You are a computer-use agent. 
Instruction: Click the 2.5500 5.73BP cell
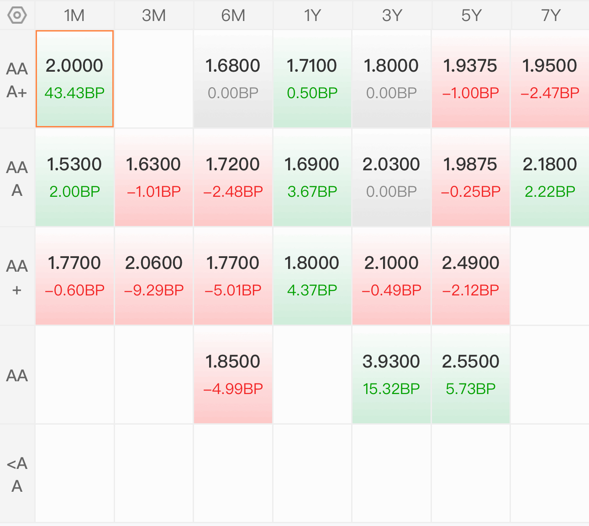(471, 375)
